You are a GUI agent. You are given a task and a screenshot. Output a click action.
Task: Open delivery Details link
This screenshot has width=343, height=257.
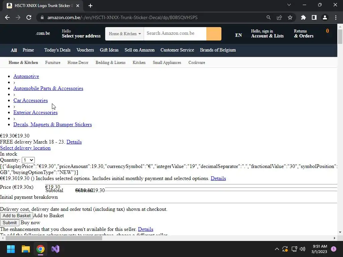74,142
